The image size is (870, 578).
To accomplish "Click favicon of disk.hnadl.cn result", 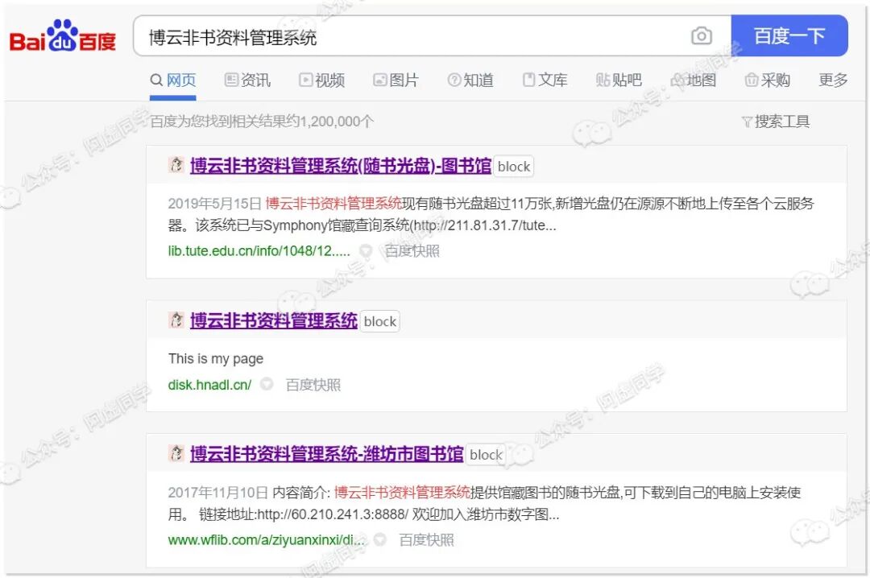I will (176, 320).
